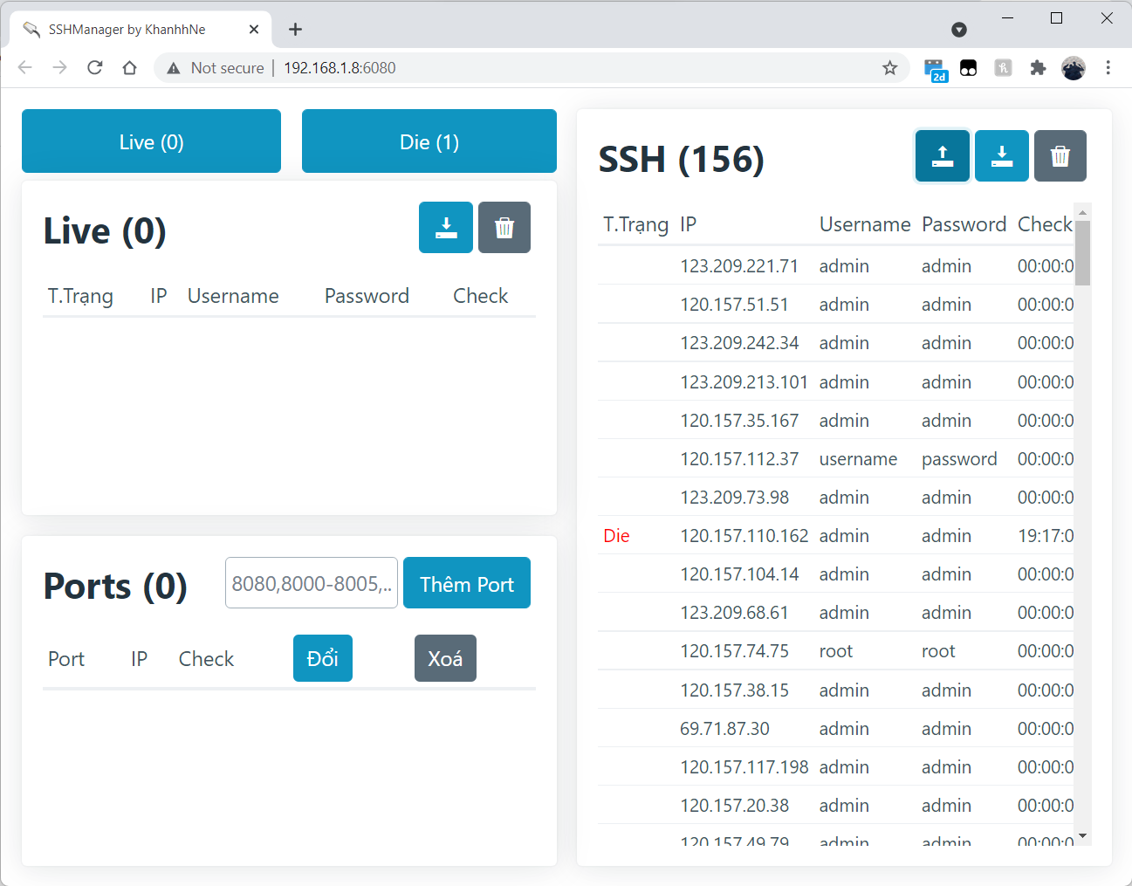View the Not secure site info
Viewport: 1132px width, 886px height.
click(x=215, y=68)
